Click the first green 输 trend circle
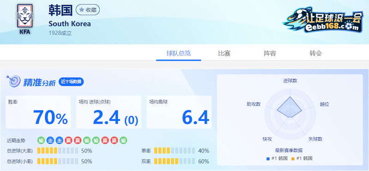Screen dimensions: 369x171 (41, 140)
